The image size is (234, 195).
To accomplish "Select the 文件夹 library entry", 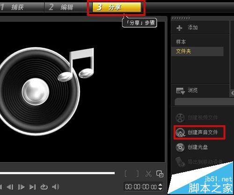I will click(x=197, y=51).
